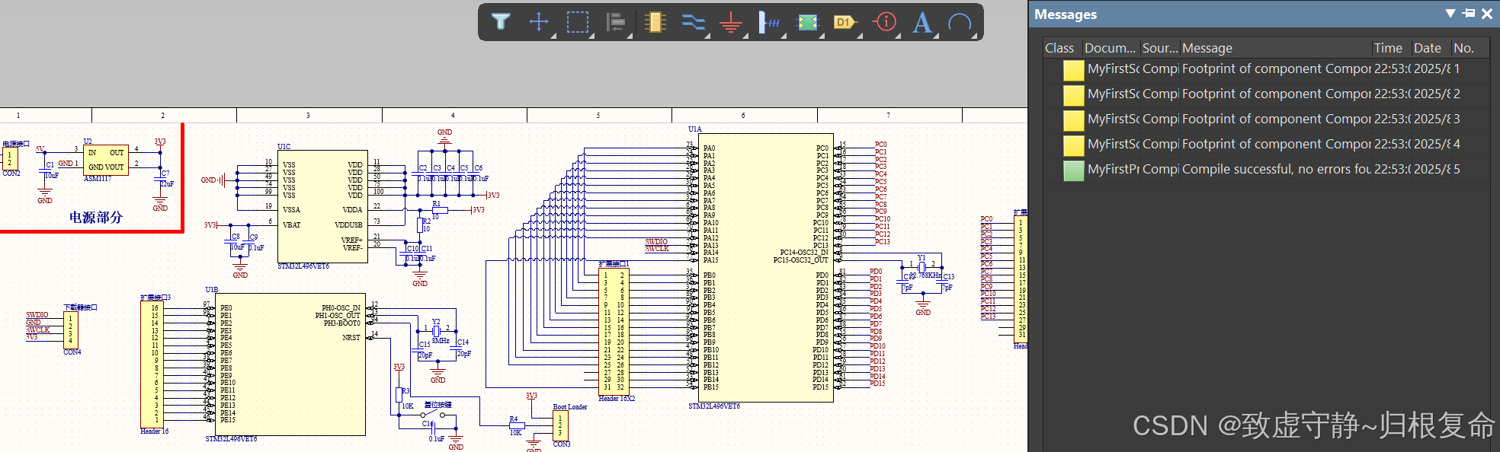Click the No. column header
1500x452 pixels.
click(x=1463, y=48)
